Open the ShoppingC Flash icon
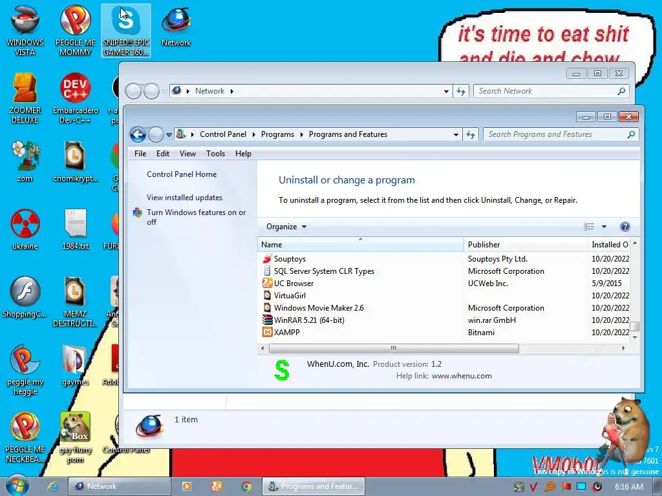Viewport: 662px width, 496px height. tap(25, 297)
